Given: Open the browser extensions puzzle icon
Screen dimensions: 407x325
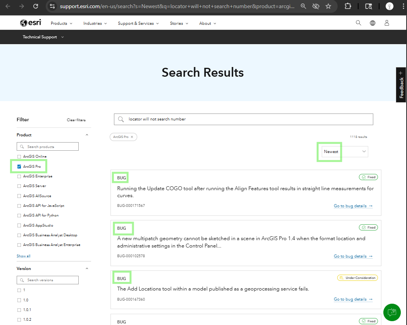Looking at the screenshot, I should (x=348, y=6).
